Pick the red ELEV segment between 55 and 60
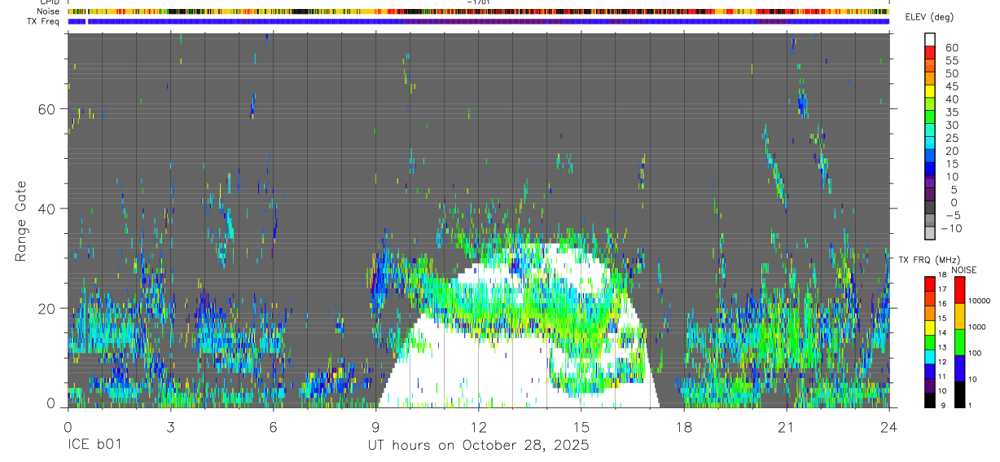Image resolution: width=1000 pixels, height=462 pixels. (x=931, y=52)
